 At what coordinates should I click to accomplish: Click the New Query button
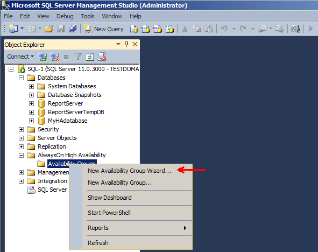click(104, 29)
